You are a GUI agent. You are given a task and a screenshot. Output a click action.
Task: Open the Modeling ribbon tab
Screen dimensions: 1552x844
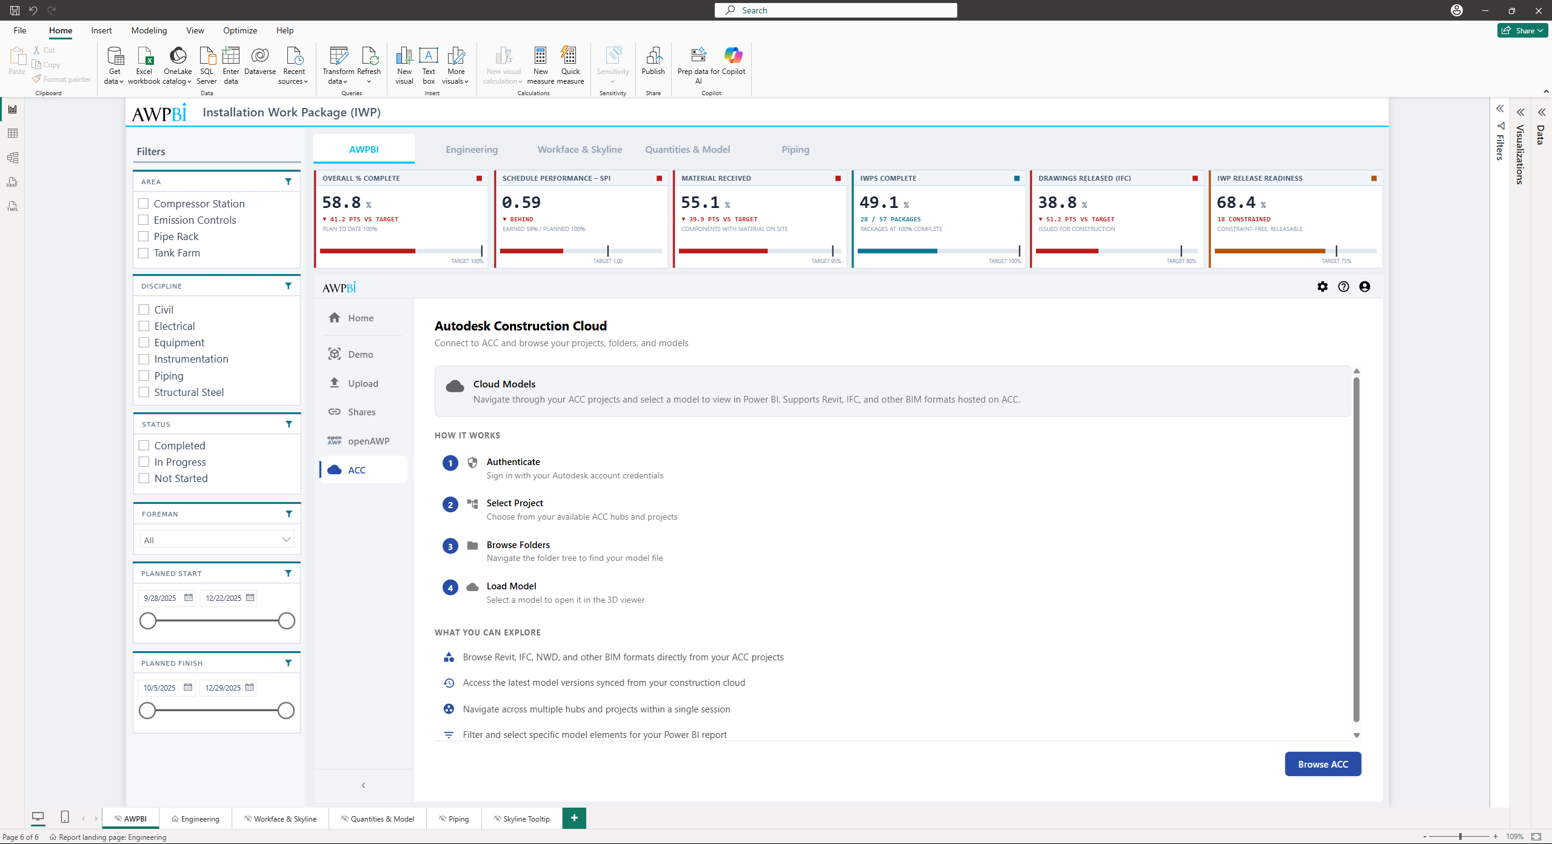pyautogui.click(x=149, y=30)
